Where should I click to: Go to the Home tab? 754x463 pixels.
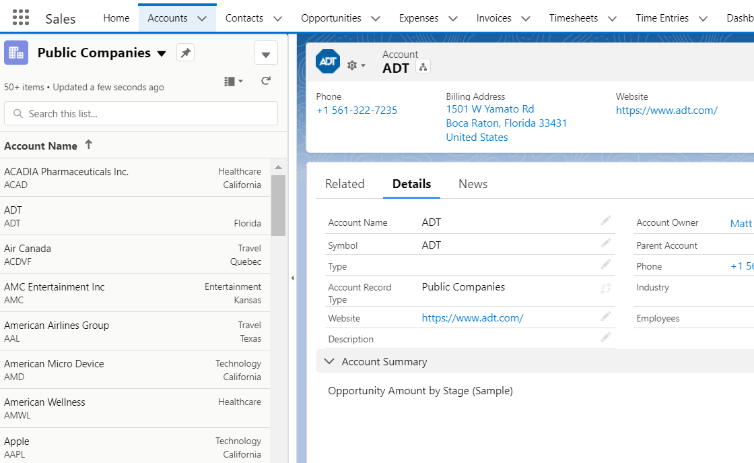pyautogui.click(x=116, y=18)
